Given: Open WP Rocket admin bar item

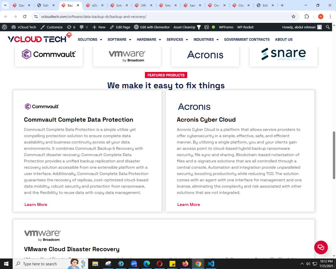Looking at the screenshot, I should [x=245, y=27].
